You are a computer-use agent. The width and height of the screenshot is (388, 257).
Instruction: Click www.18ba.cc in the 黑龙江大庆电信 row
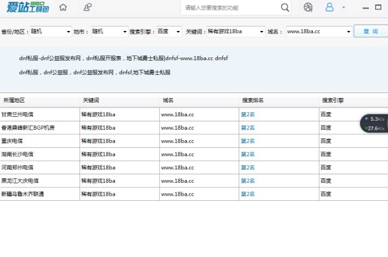point(177,181)
